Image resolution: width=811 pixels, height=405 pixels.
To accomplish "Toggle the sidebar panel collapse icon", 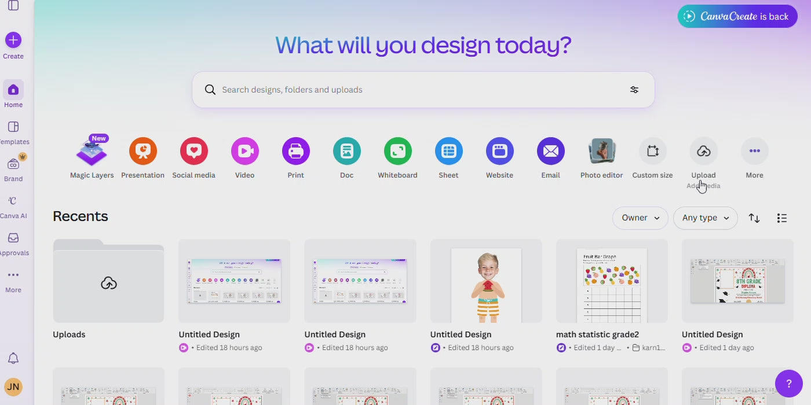I will click(13, 6).
